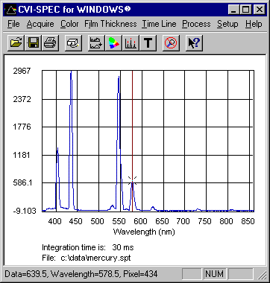Image resolution: width=270 pixels, height=283 pixels.
Task: Expand the Film Thickness menu
Action: tap(110, 24)
